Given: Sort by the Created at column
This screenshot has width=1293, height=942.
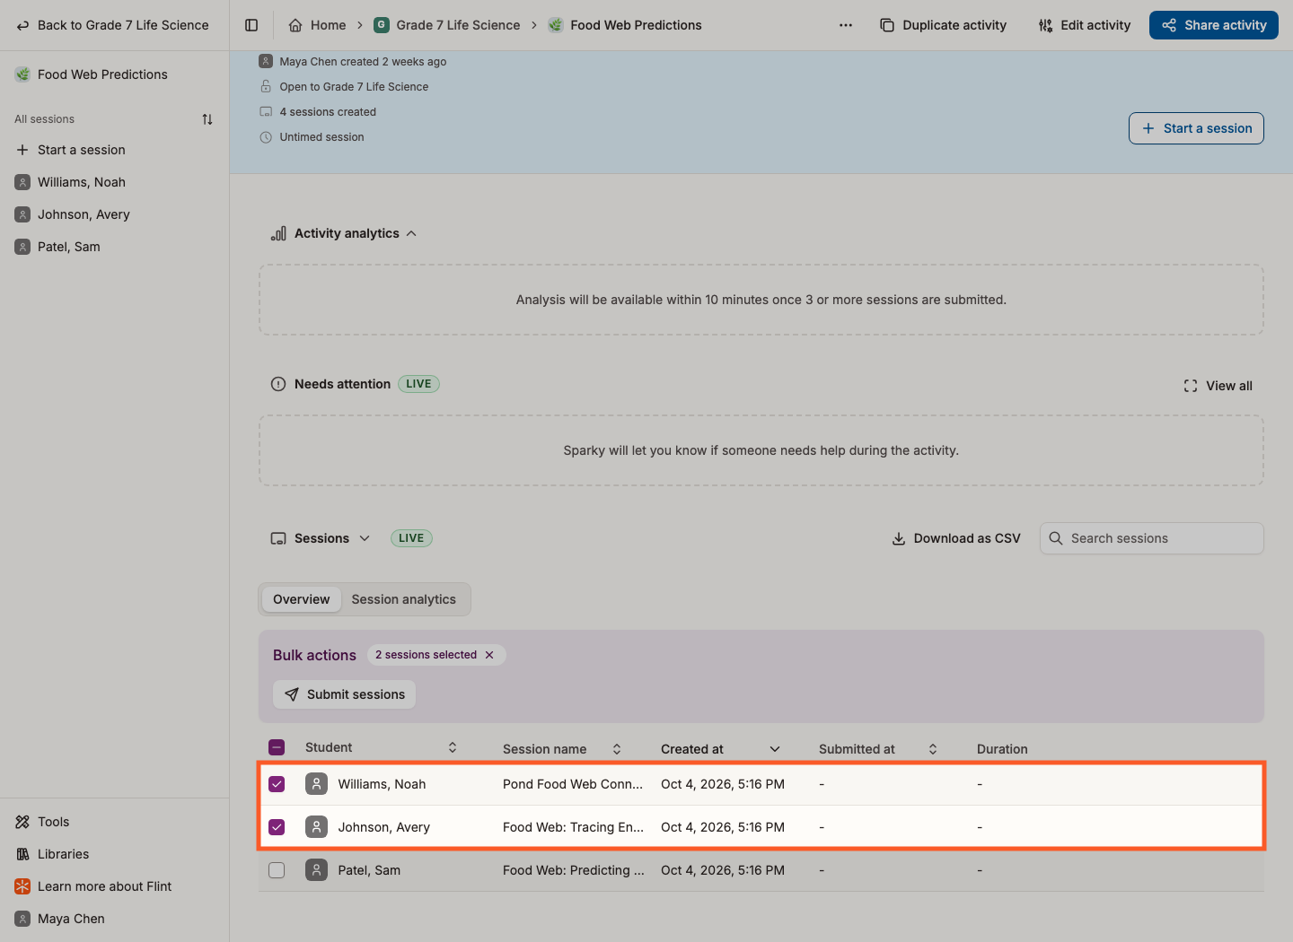Looking at the screenshot, I should 775,749.
